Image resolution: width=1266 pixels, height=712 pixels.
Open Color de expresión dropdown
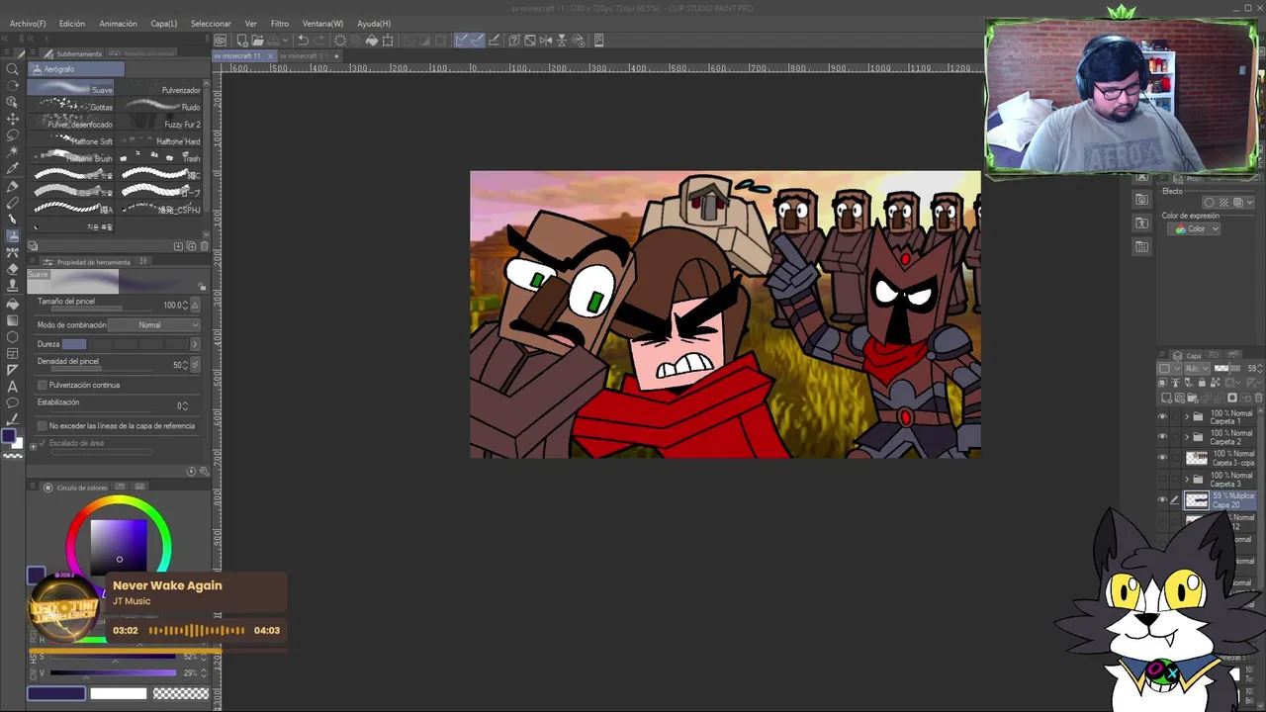tap(1196, 229)
